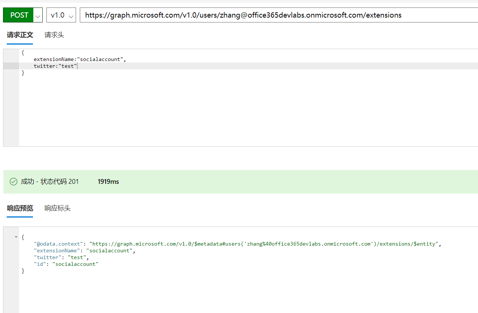This screenshot has height=313, width=478.
Task: Click empty area of request body editor
Action: pos(225,112)
